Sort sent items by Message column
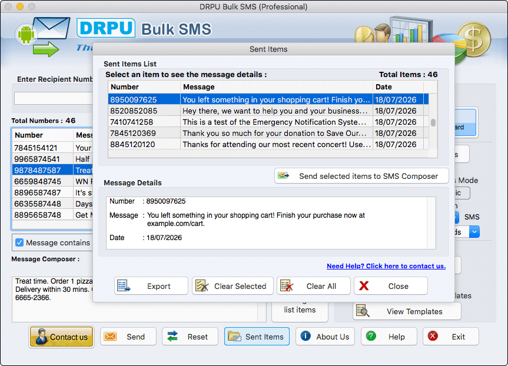Viewport: 508px width, 366px height. coord(276,87)
